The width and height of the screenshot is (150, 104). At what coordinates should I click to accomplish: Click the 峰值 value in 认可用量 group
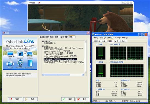115,95
